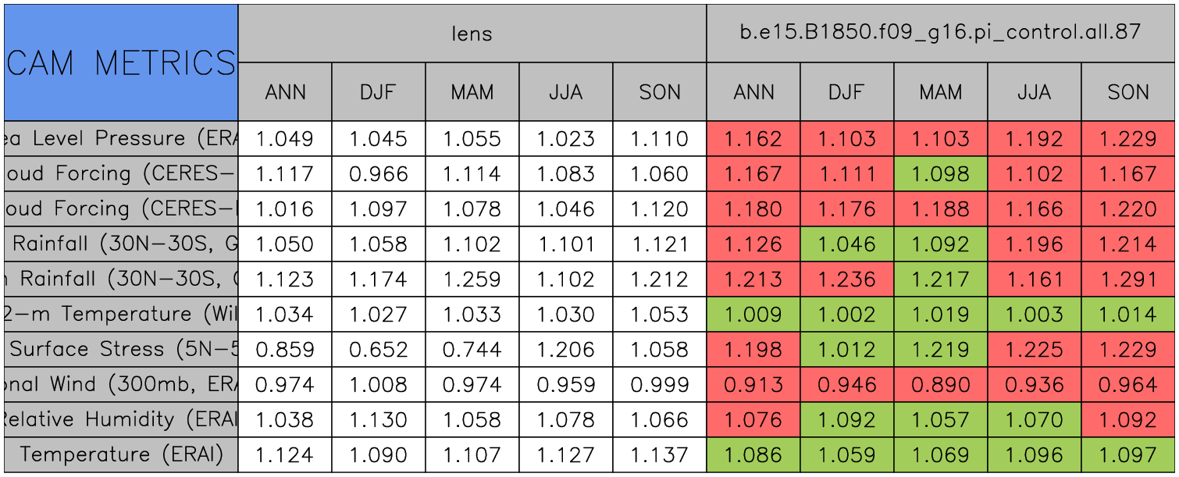Select the Surface Stress row label
This screenshot has height=477, width=1179.
coord(121,349)
